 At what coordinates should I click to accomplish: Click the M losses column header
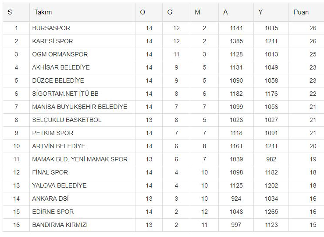pyautogui.click(x=197, y=12)
